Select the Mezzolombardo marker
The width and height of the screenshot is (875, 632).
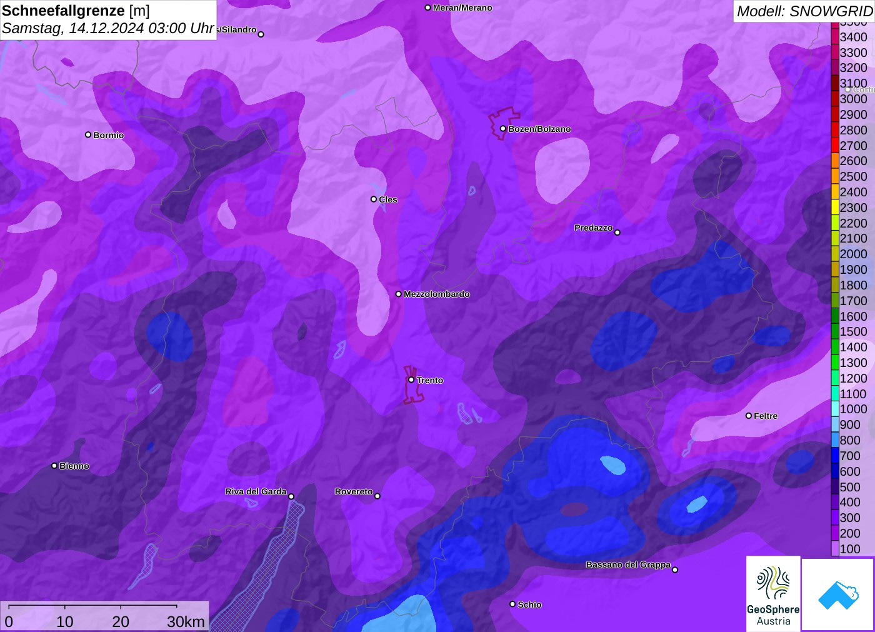[x=398, y=294]
